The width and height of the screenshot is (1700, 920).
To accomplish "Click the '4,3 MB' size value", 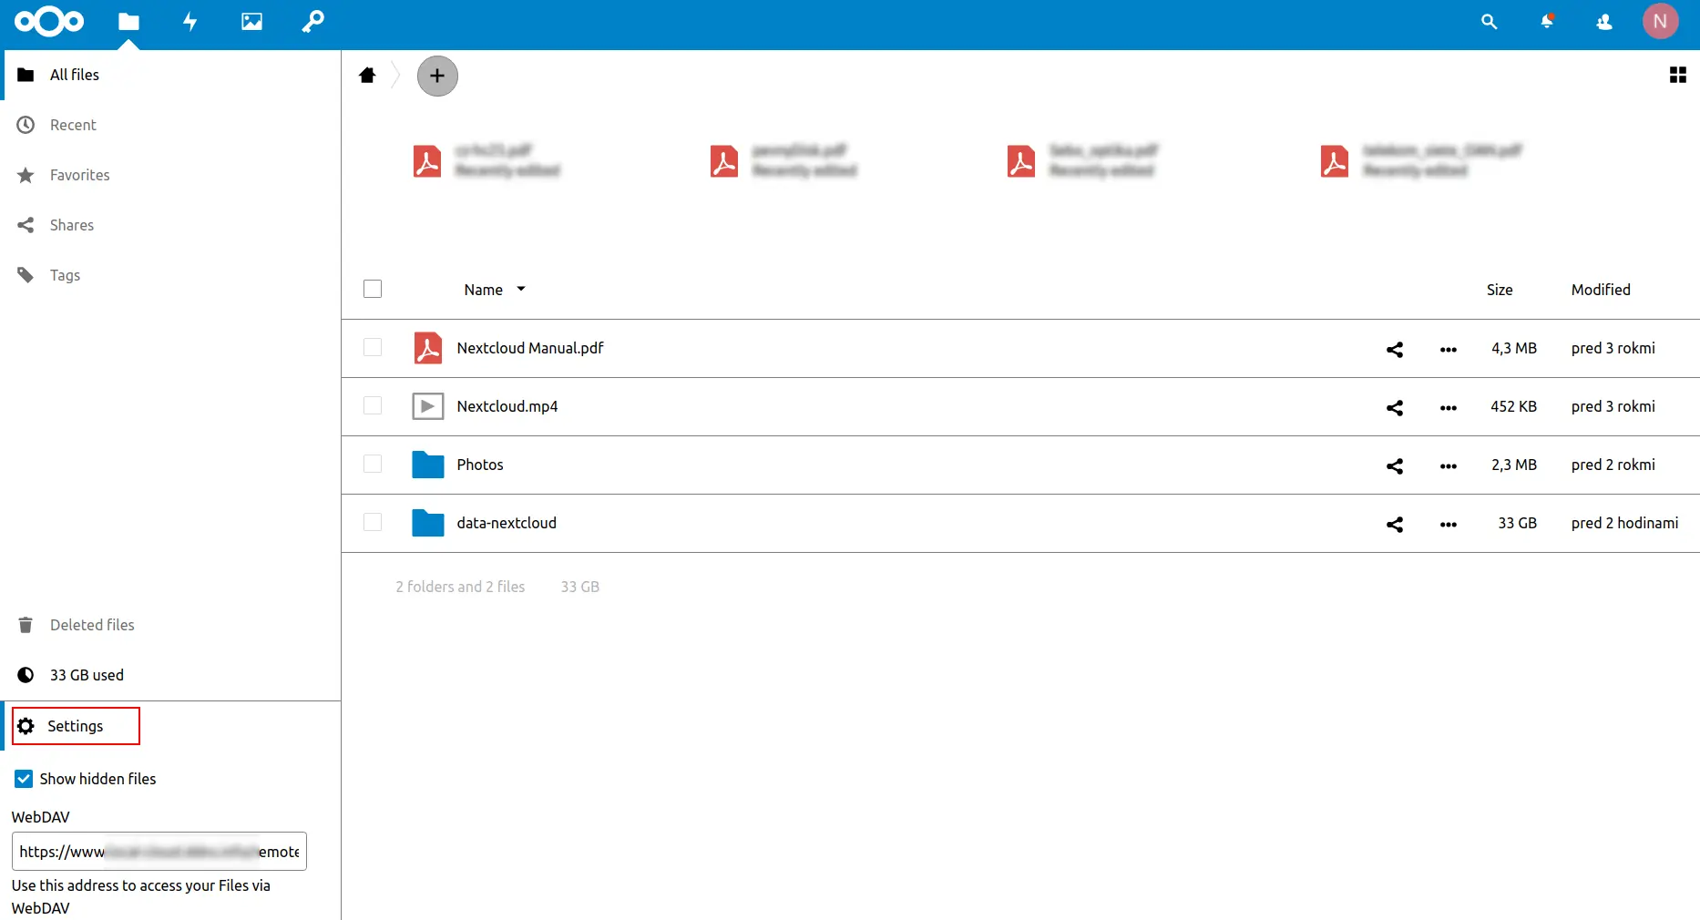I will [1514, 348].
